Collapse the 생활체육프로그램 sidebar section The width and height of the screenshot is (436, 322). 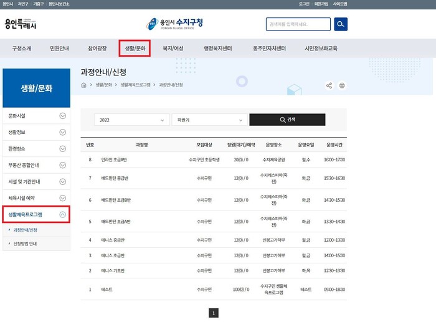[62, 214]
